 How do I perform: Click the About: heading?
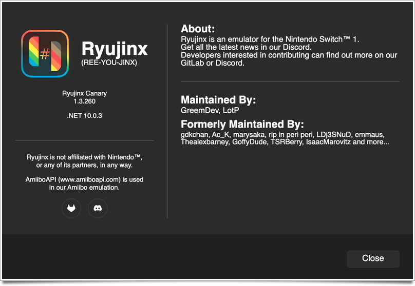point(198,29)
